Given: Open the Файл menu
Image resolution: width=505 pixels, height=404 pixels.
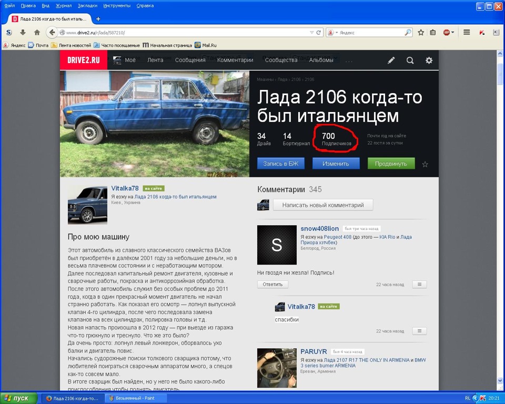Looking at the screenshot, I should [x=9, y=6].
